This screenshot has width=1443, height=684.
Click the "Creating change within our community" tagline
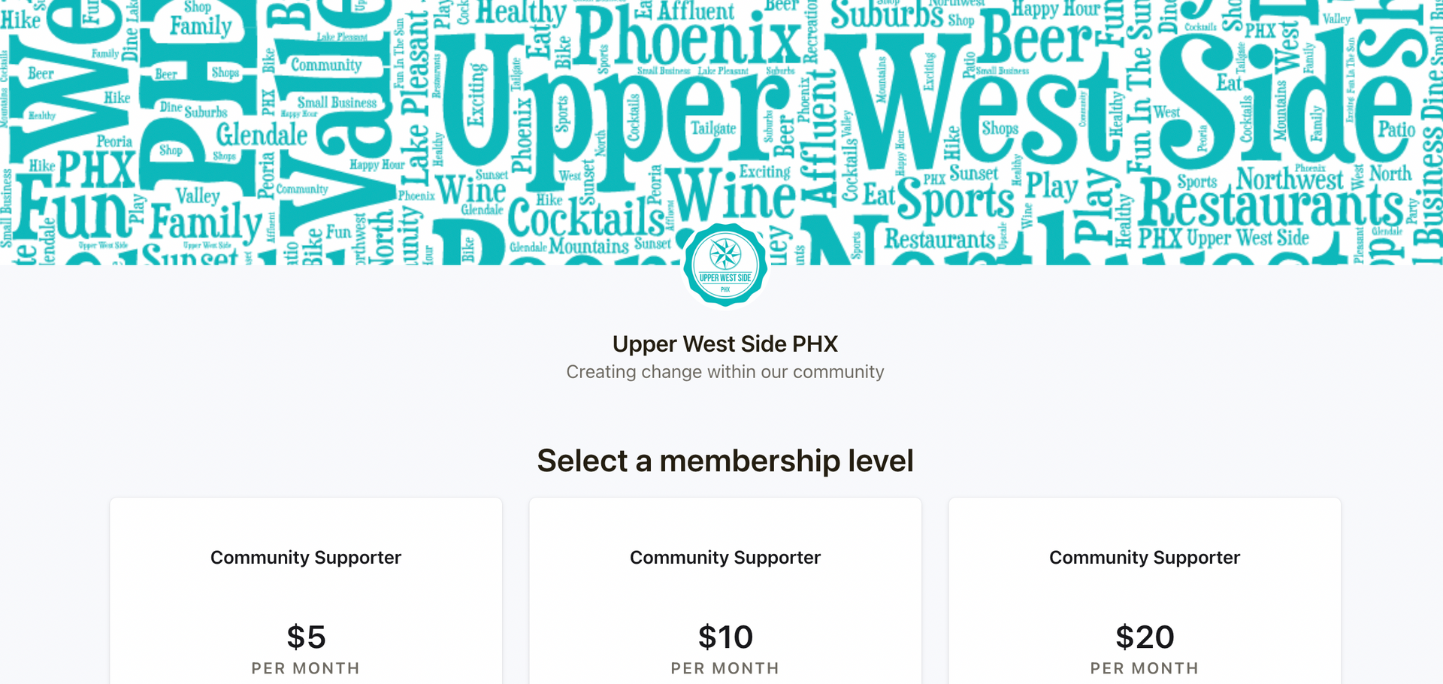(x=725, y=372)
